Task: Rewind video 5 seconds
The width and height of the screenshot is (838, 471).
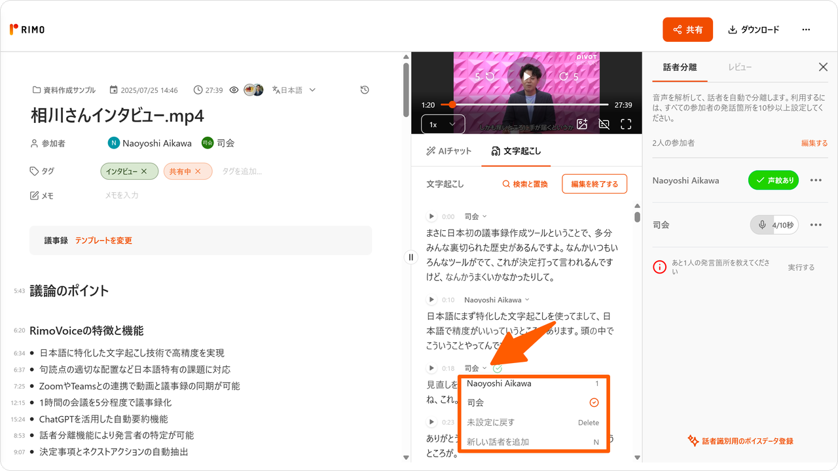Action: (x=485, y=77)
